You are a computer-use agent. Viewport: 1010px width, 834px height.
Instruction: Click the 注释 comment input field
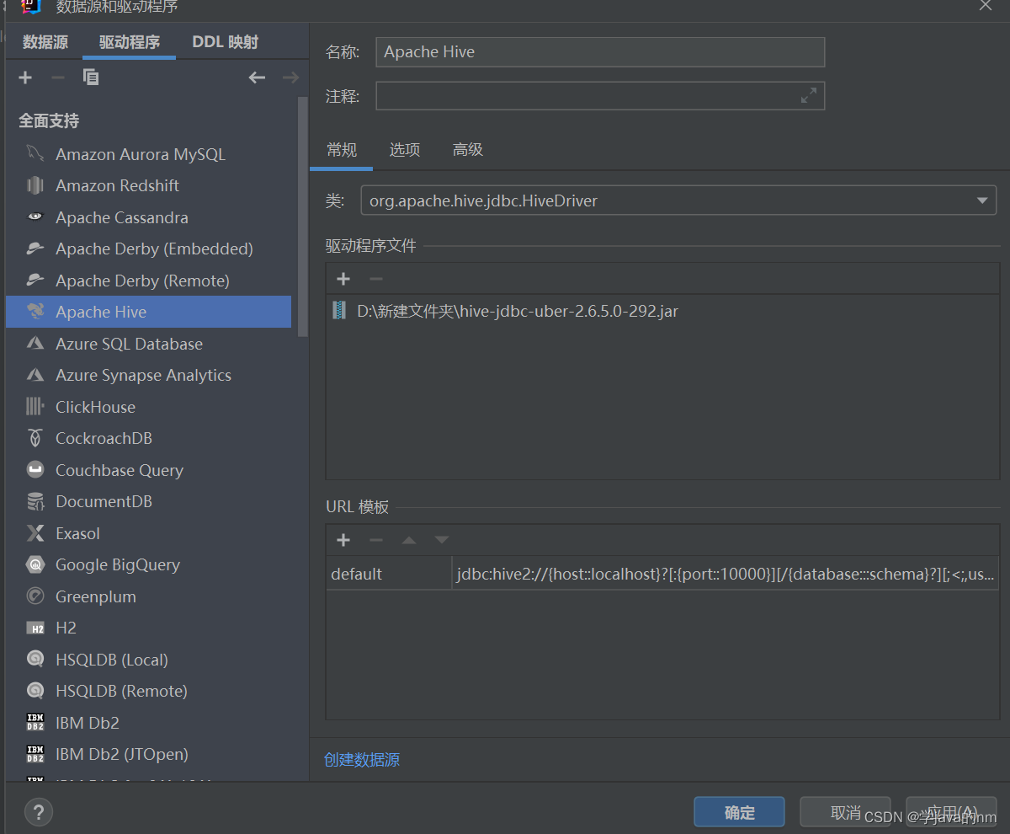[x=600, y=96]
